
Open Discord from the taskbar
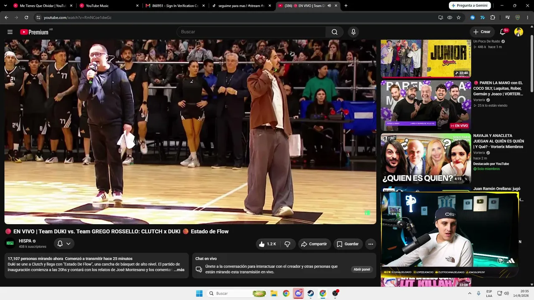point(298,293)
